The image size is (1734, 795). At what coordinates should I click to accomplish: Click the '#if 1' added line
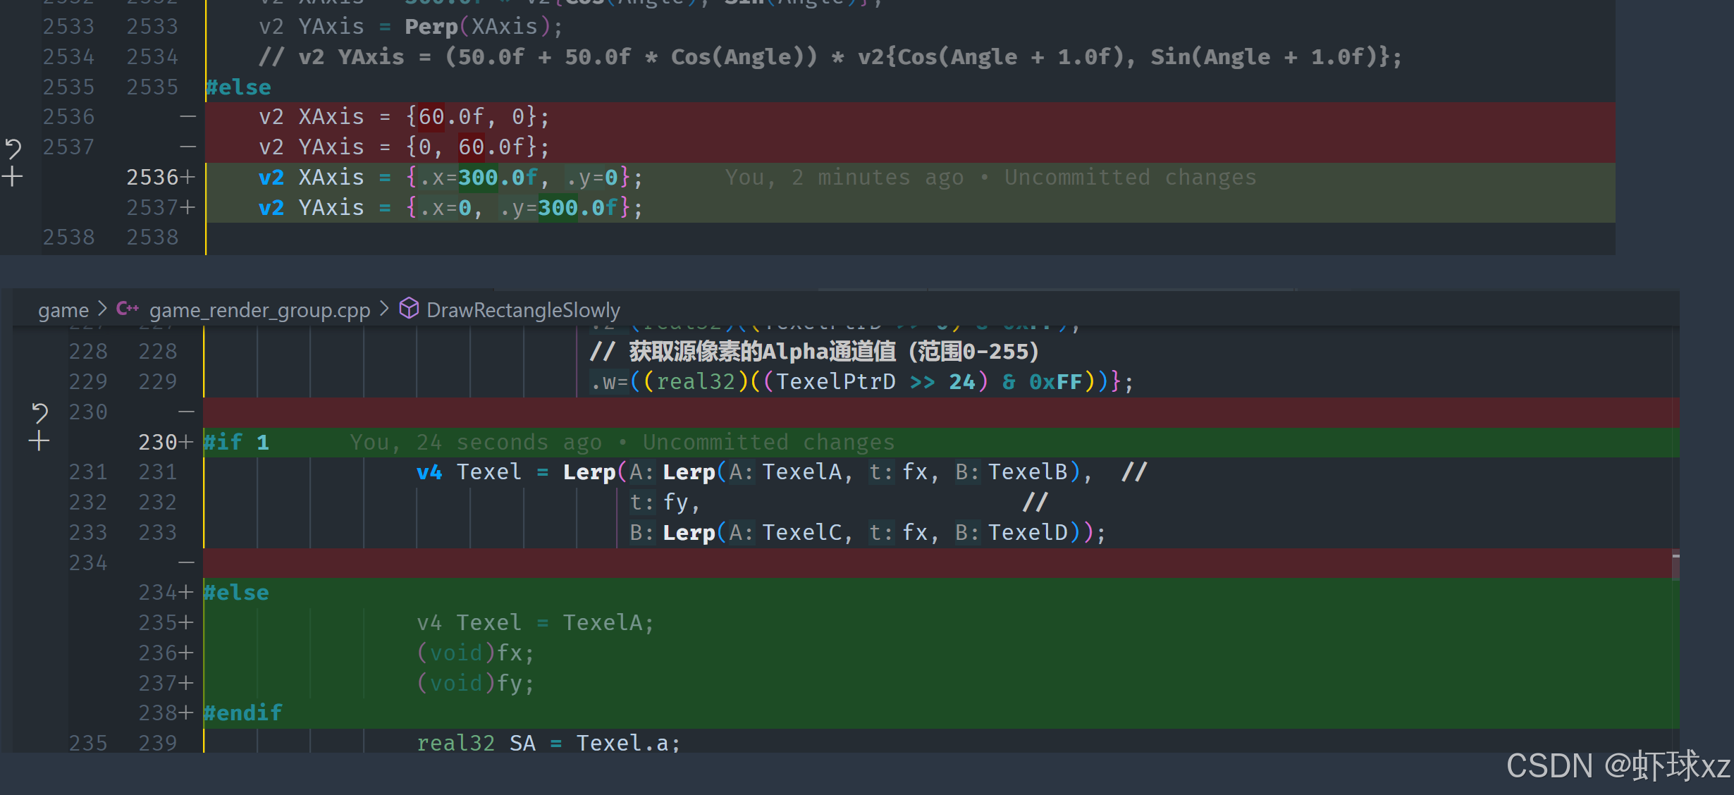(236, 443)
